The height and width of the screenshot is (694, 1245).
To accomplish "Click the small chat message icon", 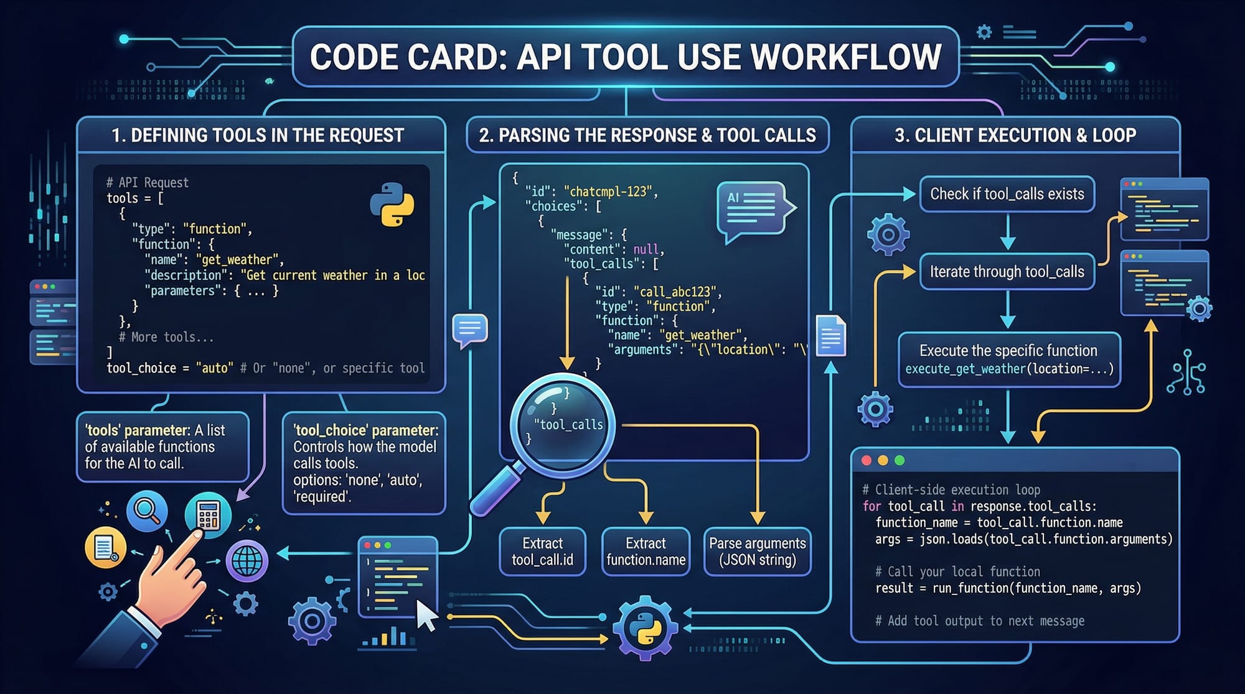I will (469, 329).
